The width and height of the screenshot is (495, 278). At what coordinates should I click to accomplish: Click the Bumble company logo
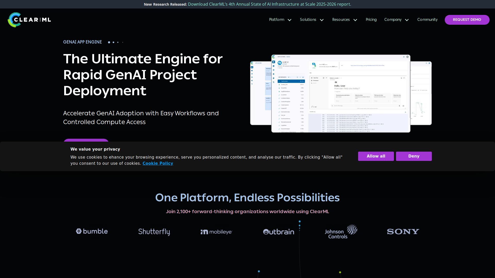click(92, 231)
